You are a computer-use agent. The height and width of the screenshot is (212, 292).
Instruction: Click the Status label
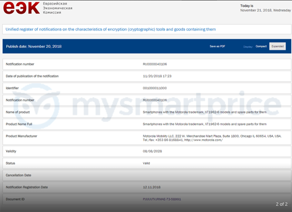[10, 163]
